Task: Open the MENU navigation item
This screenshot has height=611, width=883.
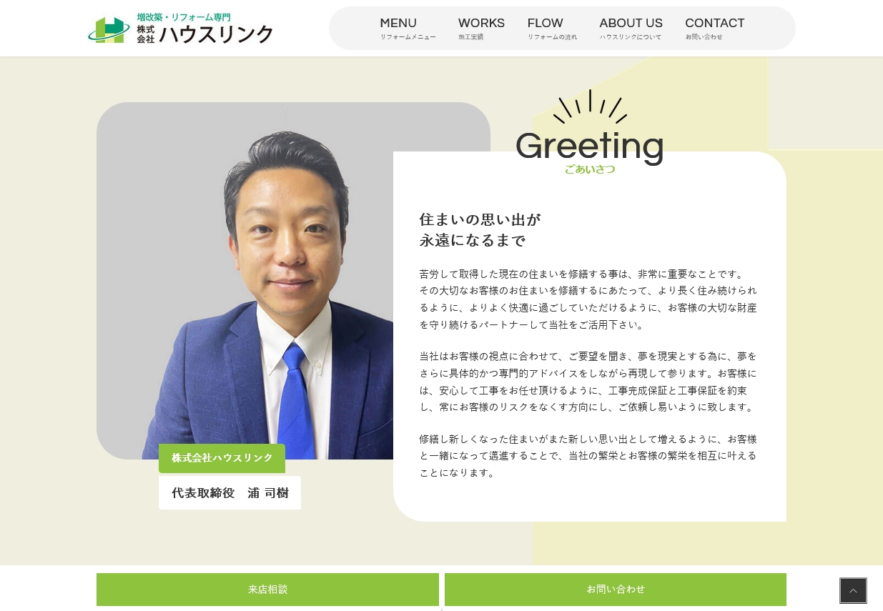Action: click(x=408, y=29)
